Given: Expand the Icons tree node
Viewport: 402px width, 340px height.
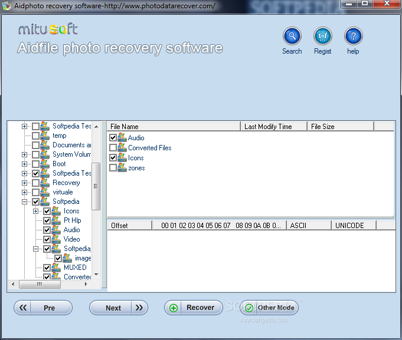Looking at the screenshot, I should (35, 212).
